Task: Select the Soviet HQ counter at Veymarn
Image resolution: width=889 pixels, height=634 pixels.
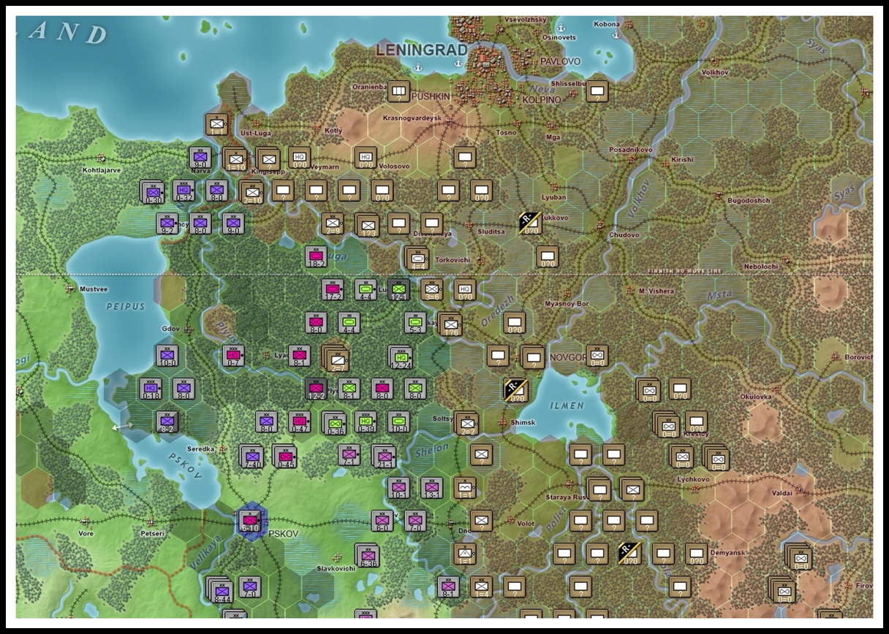Action: click(299, 158)
